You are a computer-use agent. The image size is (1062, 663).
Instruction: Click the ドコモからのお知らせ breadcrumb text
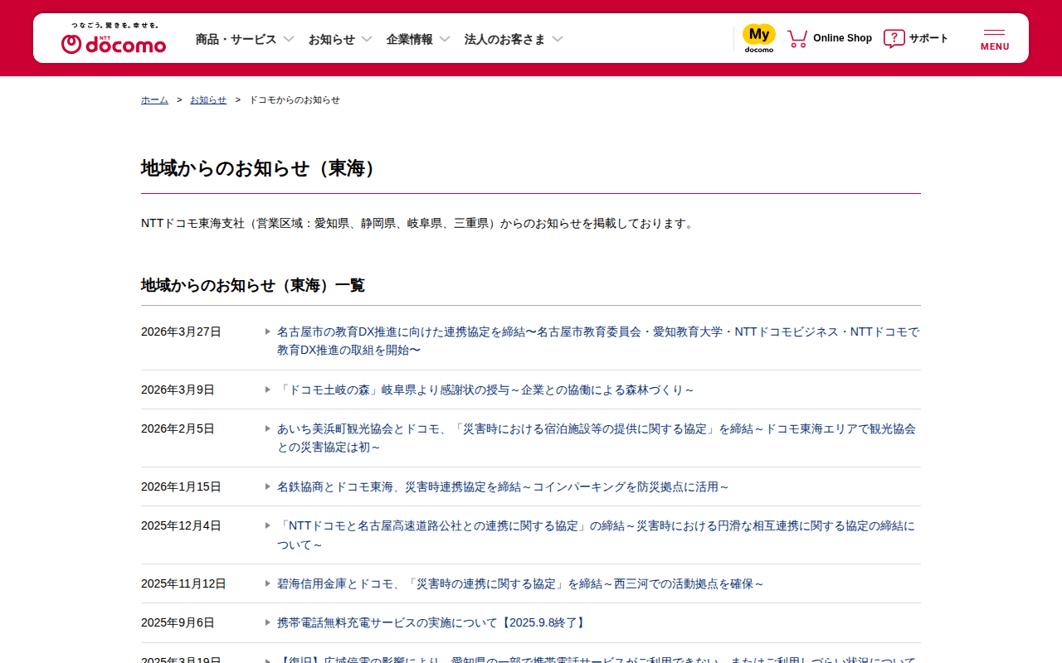(295, 99)
